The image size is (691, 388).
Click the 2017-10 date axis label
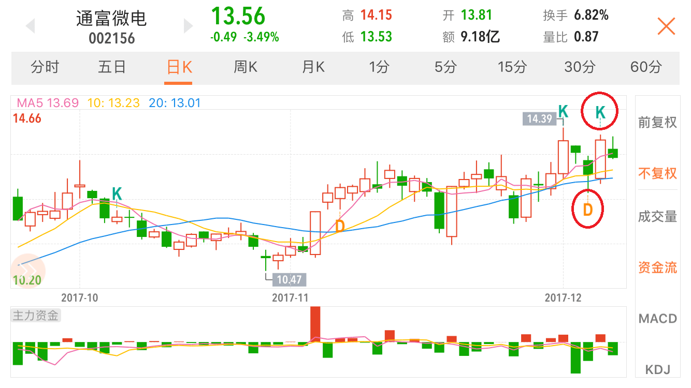80,298
